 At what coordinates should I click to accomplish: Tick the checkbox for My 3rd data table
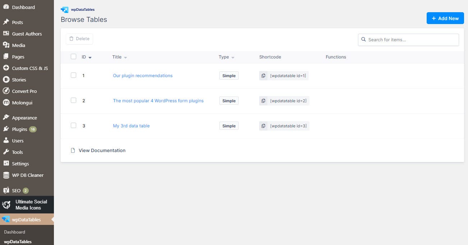(x=74, y=126)
